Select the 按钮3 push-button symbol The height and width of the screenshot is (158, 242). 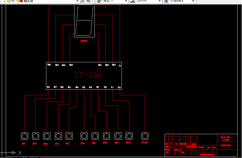(47, 136)
